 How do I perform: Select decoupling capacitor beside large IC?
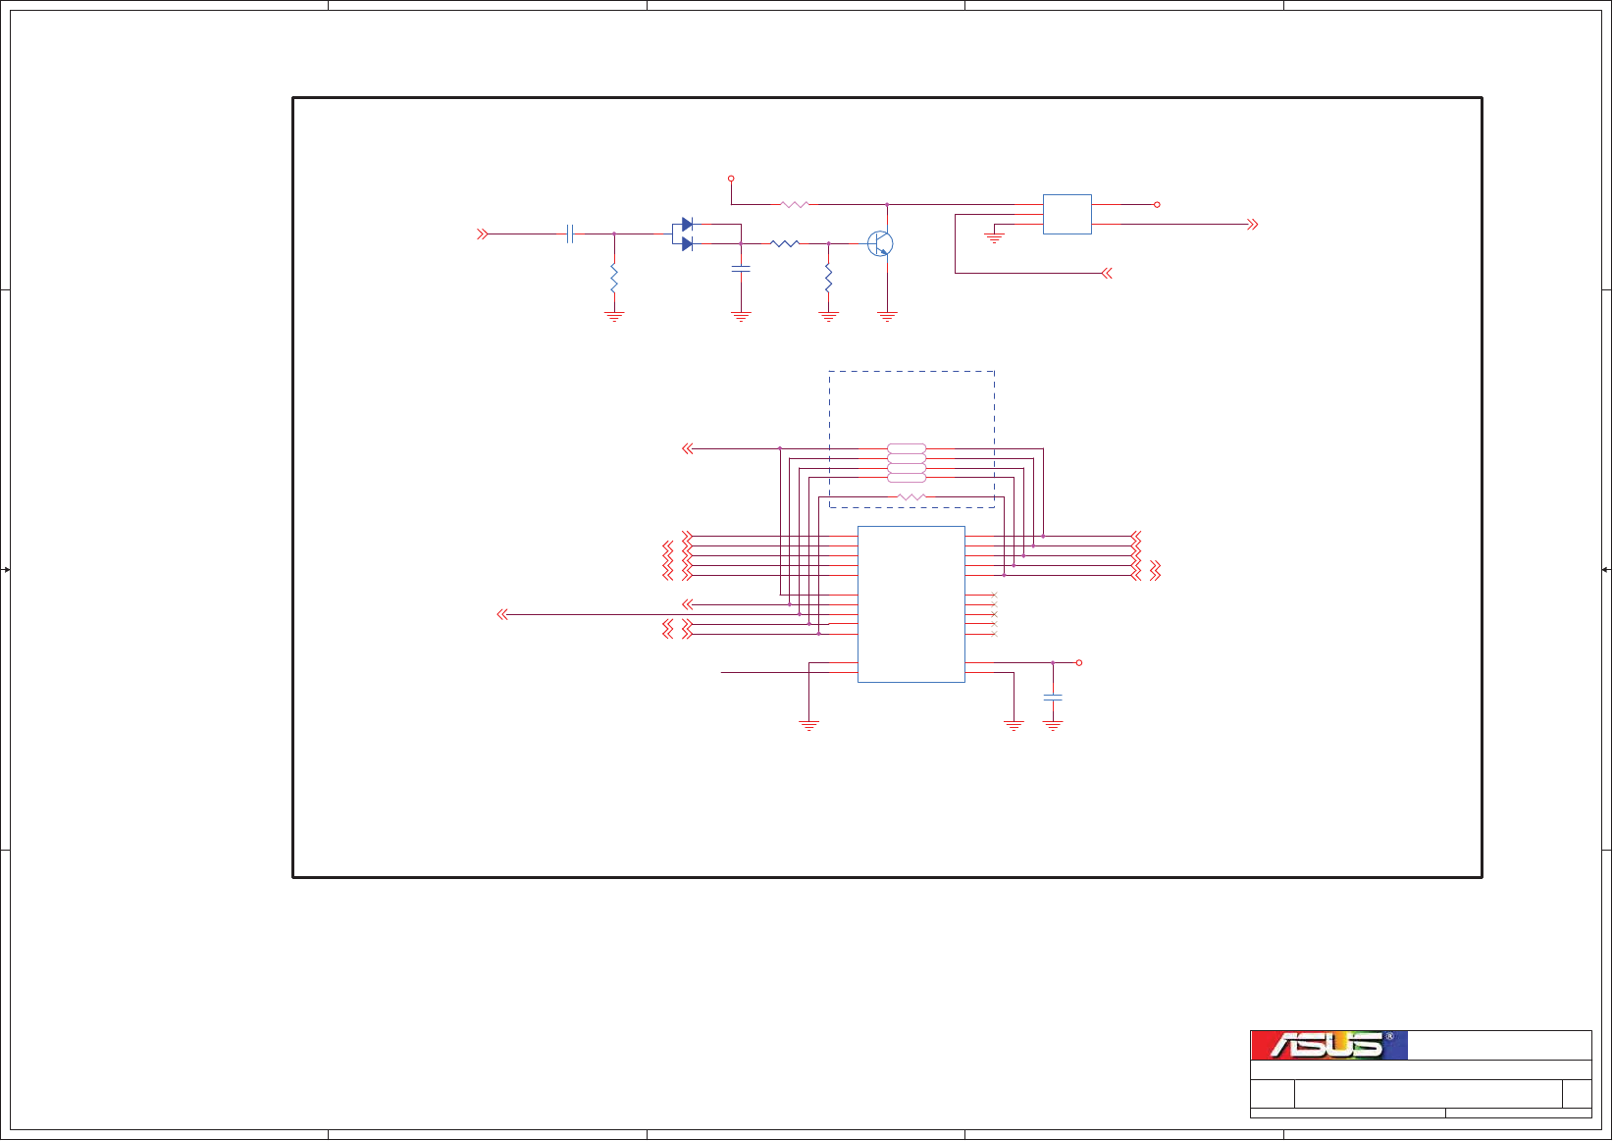click(1053, 697)
